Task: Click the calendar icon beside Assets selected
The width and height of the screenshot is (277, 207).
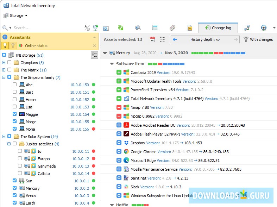Action: point(152,39)
